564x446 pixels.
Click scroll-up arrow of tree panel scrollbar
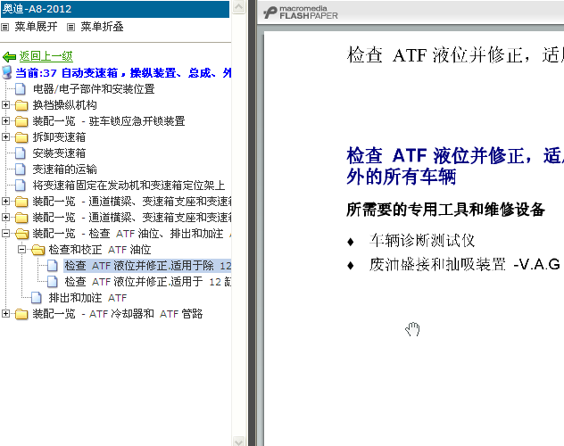click(239, 7)
